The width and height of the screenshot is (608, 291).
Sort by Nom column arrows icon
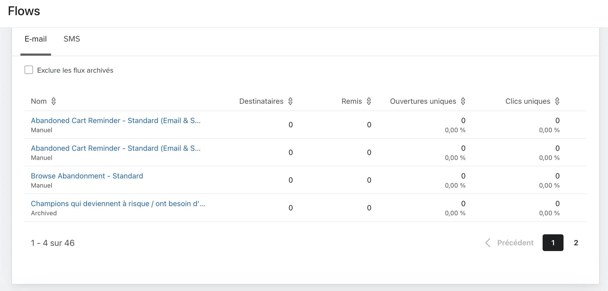pos(54,101)
